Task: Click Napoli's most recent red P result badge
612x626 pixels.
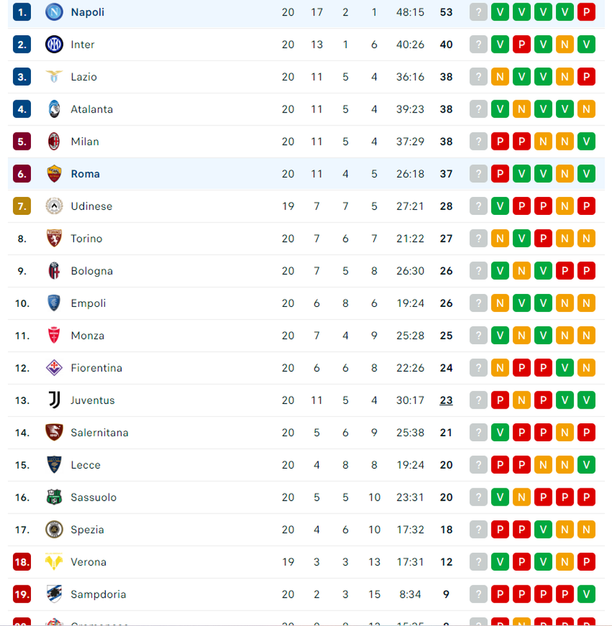Action: click(x=586, y=12)
